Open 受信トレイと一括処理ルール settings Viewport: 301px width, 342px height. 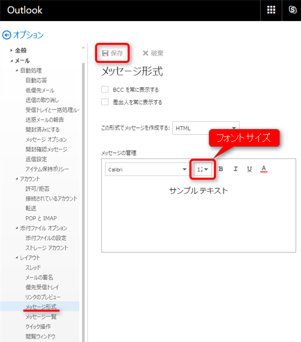[x=52, y=110]
